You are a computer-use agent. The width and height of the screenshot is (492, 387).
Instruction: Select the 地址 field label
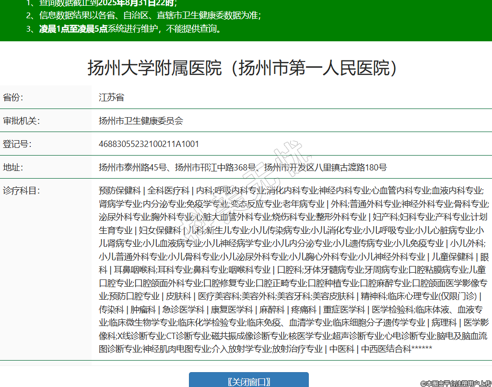click(x=13, y=168)
